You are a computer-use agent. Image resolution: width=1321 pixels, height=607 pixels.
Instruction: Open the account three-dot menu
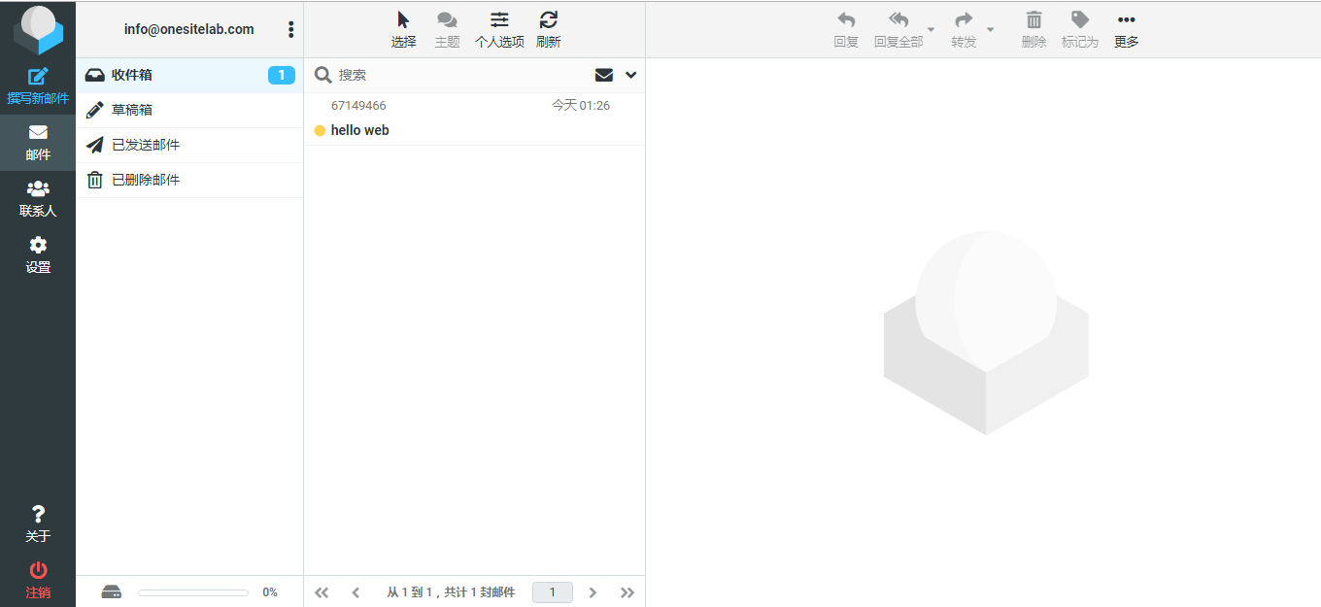[290, 29]
